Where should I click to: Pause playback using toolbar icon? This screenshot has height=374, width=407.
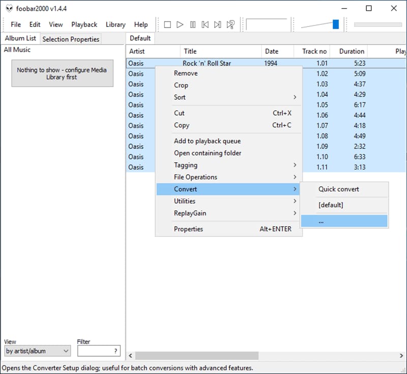tap(193, 24)
